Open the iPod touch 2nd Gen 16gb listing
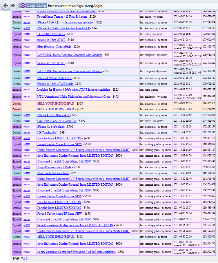Image resolution: width=218 pixels, height=263 pixels. point(53,173)
